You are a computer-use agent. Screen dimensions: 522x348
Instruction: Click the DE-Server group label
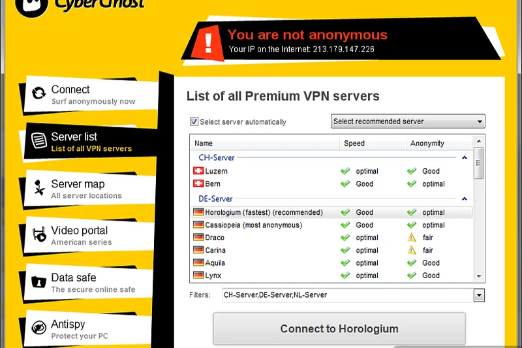(x=215, y=198)
